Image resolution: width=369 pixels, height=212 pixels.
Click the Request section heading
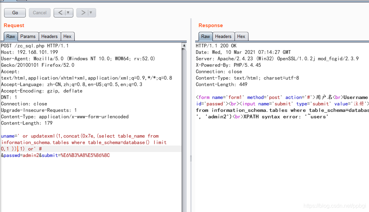coord(14,25)
